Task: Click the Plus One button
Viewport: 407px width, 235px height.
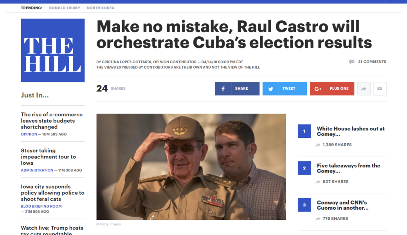Action: (x=332, y=89)
